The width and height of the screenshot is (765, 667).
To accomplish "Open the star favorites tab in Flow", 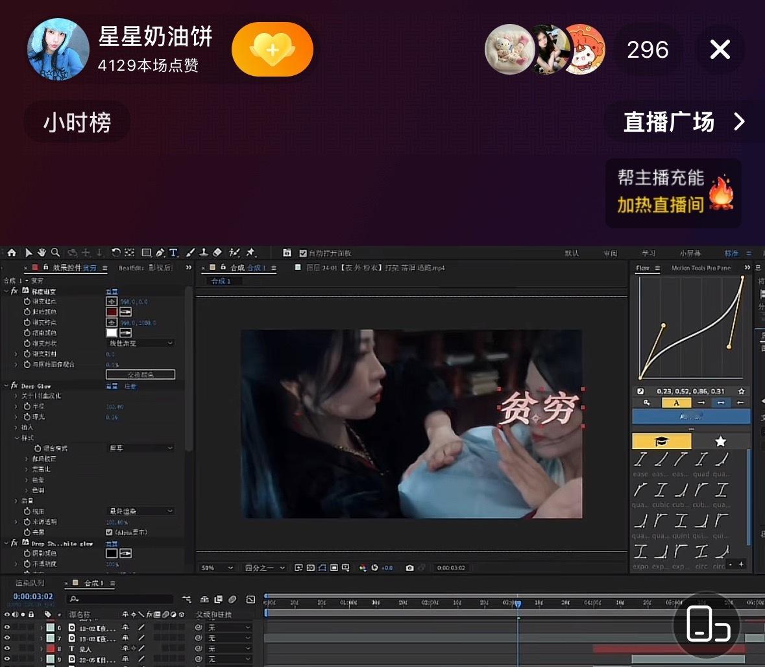I will click(x=720, y=441).
